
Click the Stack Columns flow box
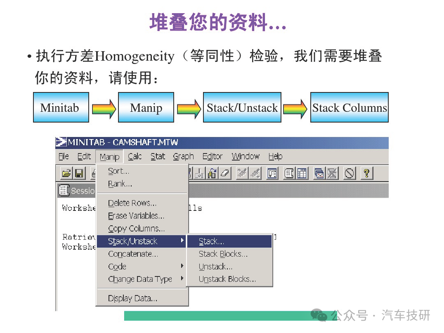coord(350,107)
